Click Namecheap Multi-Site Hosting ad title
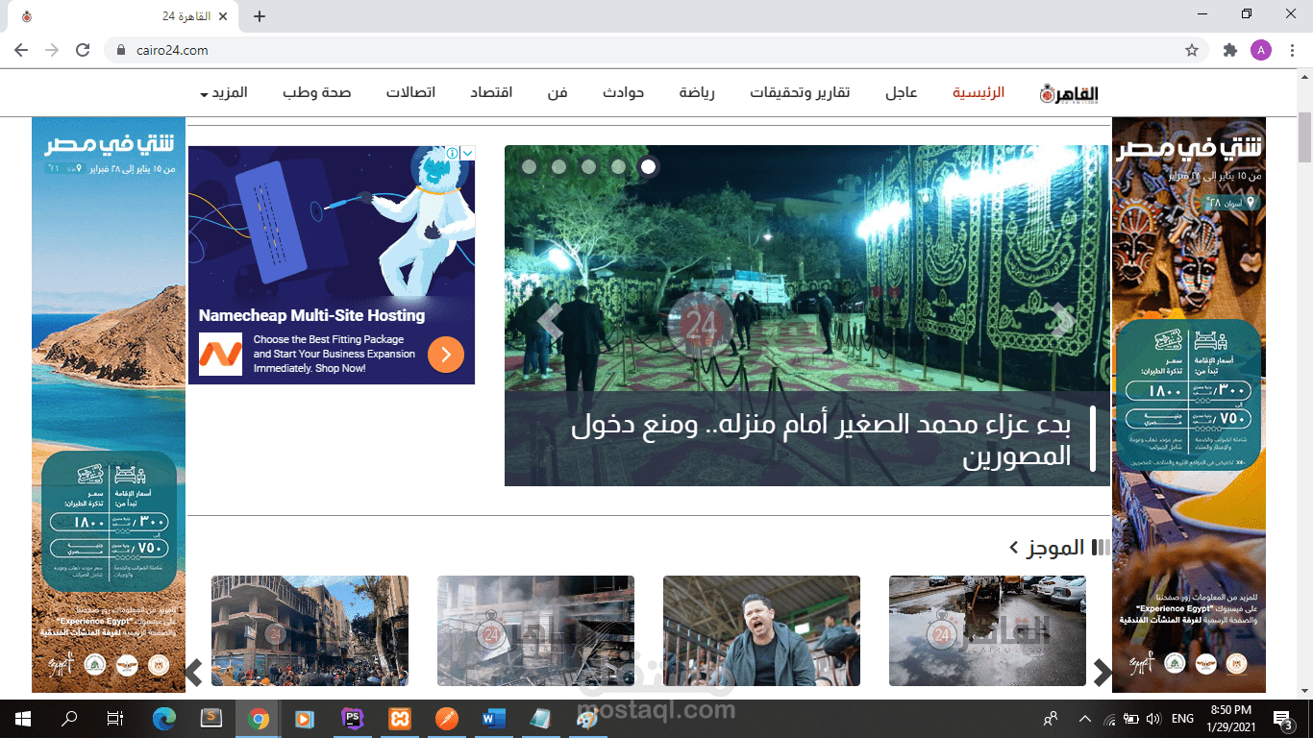Image resolution: width=1313 pixels, height=738 pixels. [311, 315]
